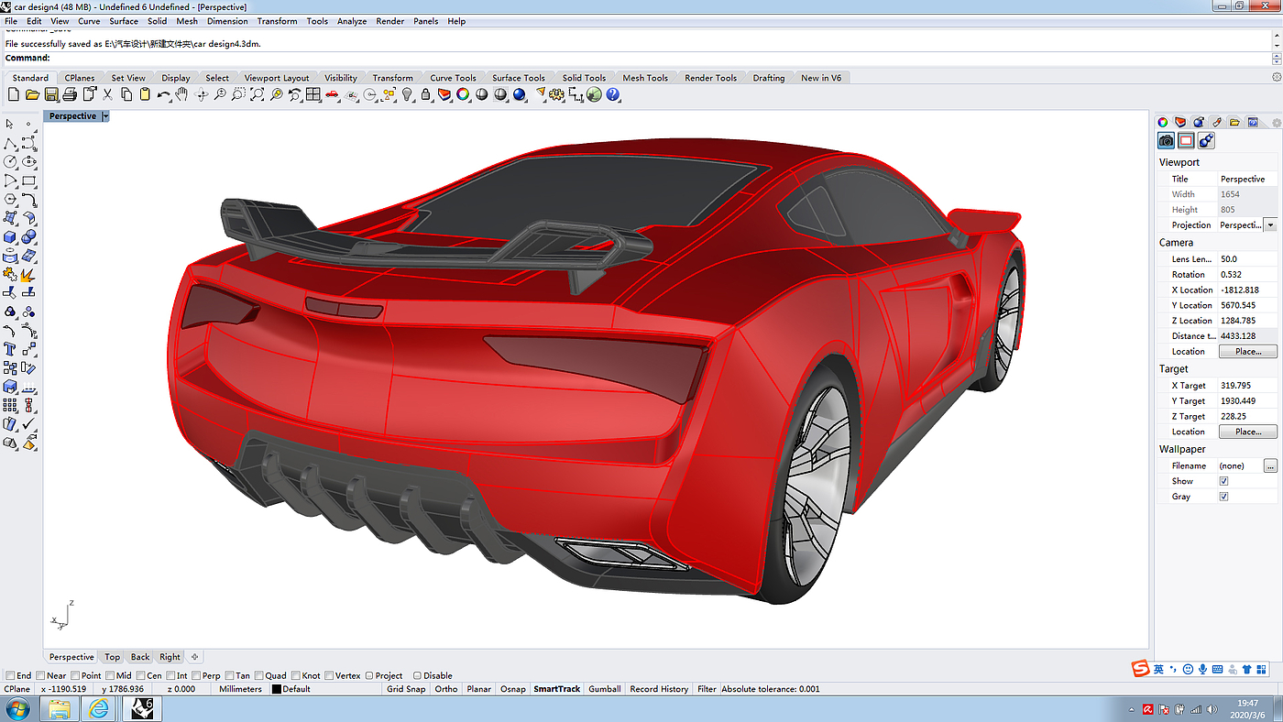Click the light bulb hide objects icon
Screen dimensions: 1283x722
[408, 94]
